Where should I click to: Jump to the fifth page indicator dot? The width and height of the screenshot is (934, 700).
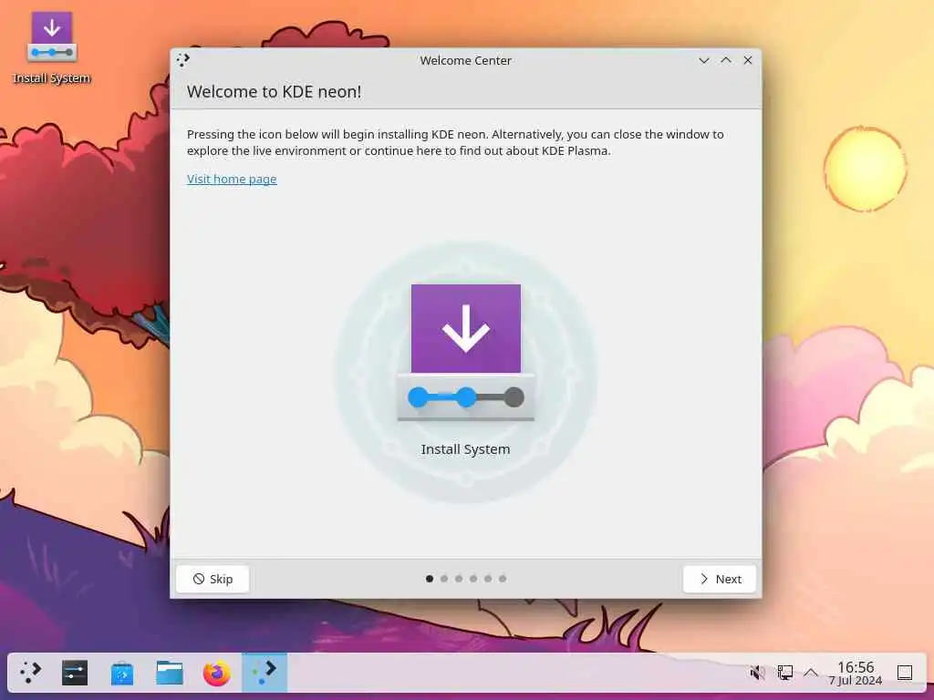[x=488, y=579]
